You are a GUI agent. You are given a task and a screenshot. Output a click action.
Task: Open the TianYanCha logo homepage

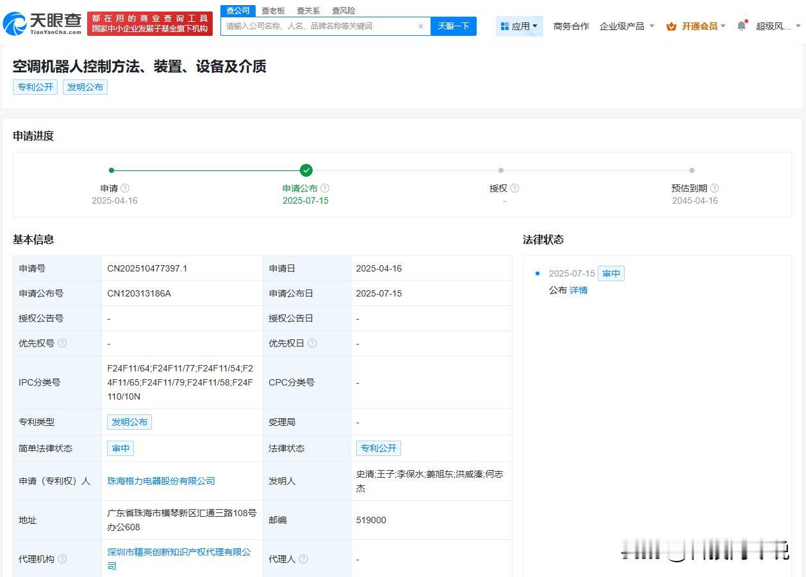click(x=42, y=23)
